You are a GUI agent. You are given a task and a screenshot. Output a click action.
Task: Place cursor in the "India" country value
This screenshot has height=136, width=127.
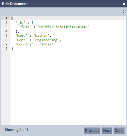coord(46,44)
